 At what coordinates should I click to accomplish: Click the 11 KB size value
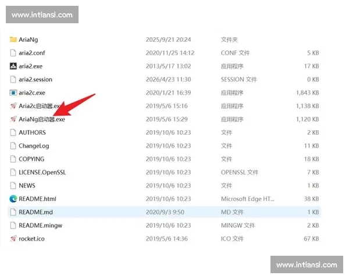click(x=312, y=146)
